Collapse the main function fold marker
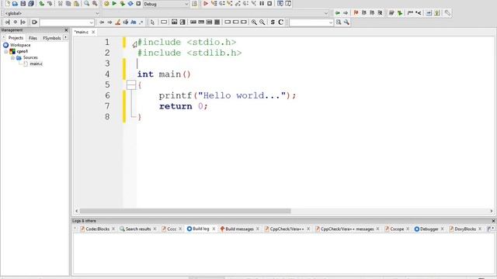The image size is (497, 279). tap(131, 84)
